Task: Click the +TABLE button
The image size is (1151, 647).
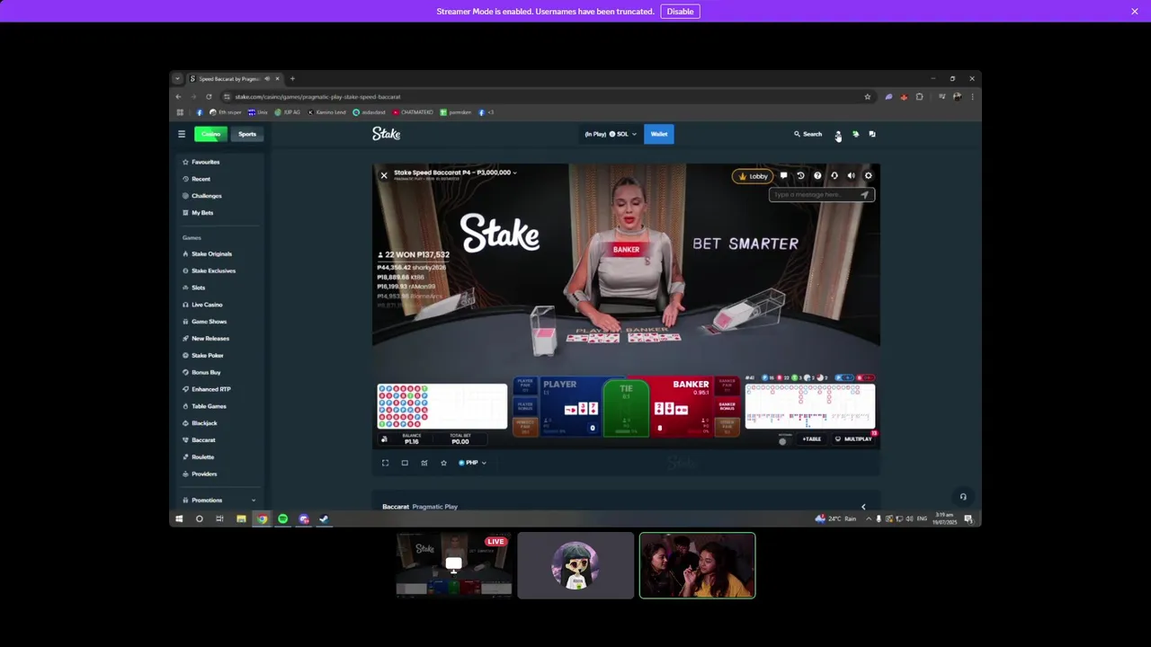Action: click(811, 439)
